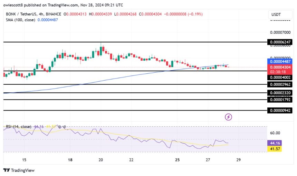
Task: Select the 0.00002320 horizontal level label
Action: tap(280, 93)
